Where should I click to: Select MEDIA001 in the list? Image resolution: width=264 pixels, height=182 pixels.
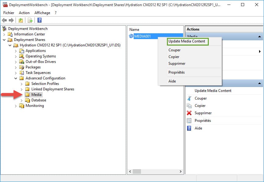click(142, 36)
